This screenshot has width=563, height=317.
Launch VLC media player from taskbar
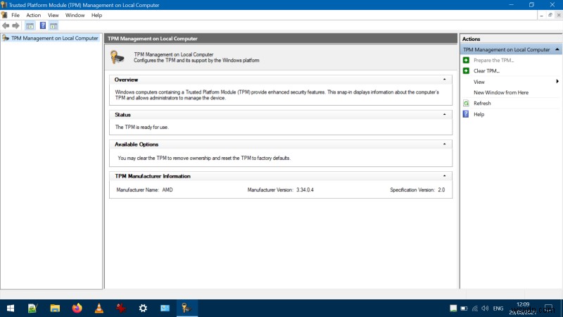pyautogui.click(x=99, y=308)
